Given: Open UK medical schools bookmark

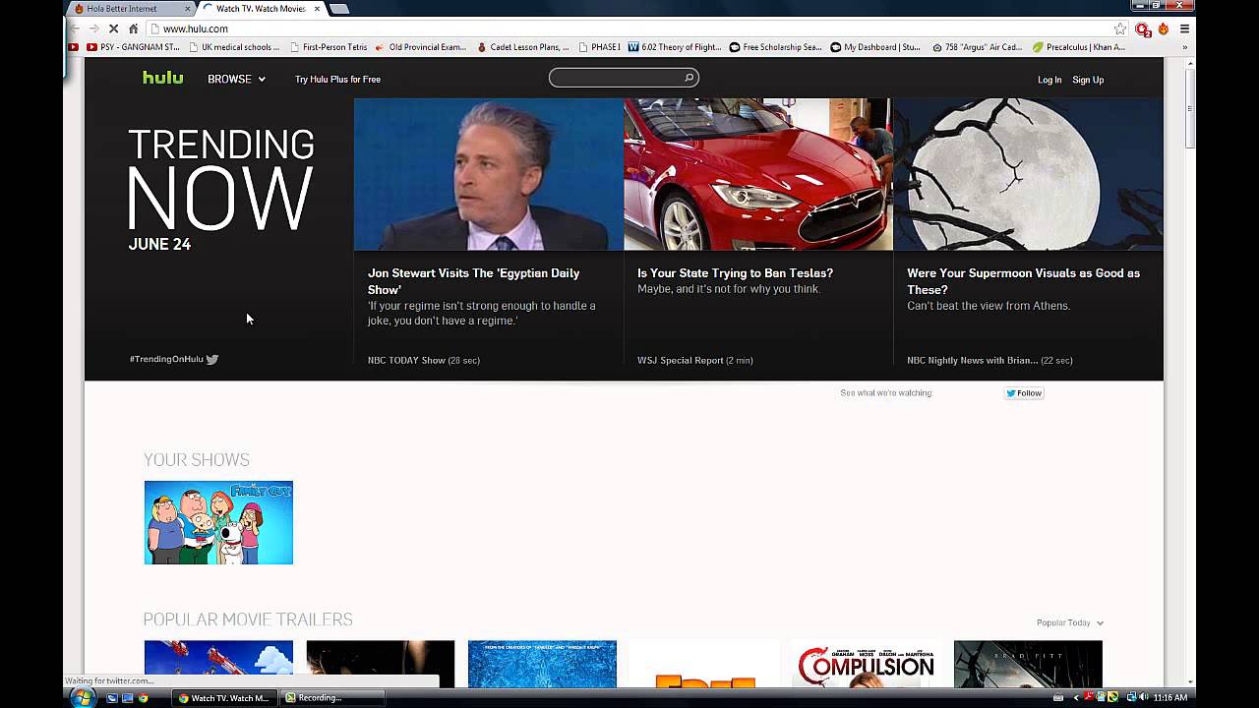Looking at the screenshot, I should 234,47.
